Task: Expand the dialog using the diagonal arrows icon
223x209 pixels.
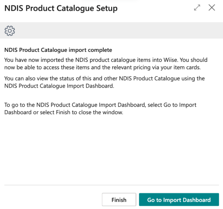Action: pyautogui.click(x=197, y=8)
